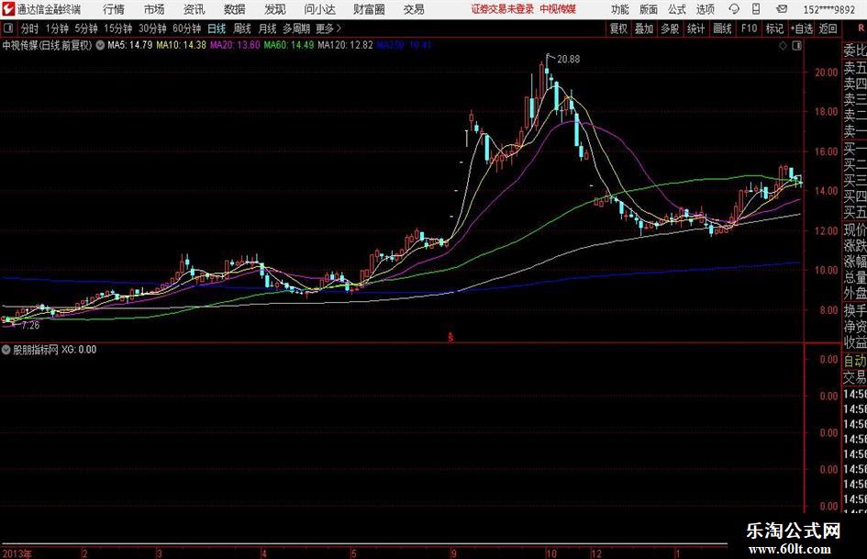867x559 pixels.
Task: Switch to the 5分钟 period tab
Action: click(x=85, y=28)
